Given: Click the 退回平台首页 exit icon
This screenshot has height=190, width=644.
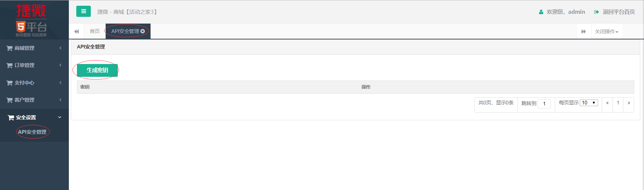Looking at the screenshot, I should click(x=596, y=12).
